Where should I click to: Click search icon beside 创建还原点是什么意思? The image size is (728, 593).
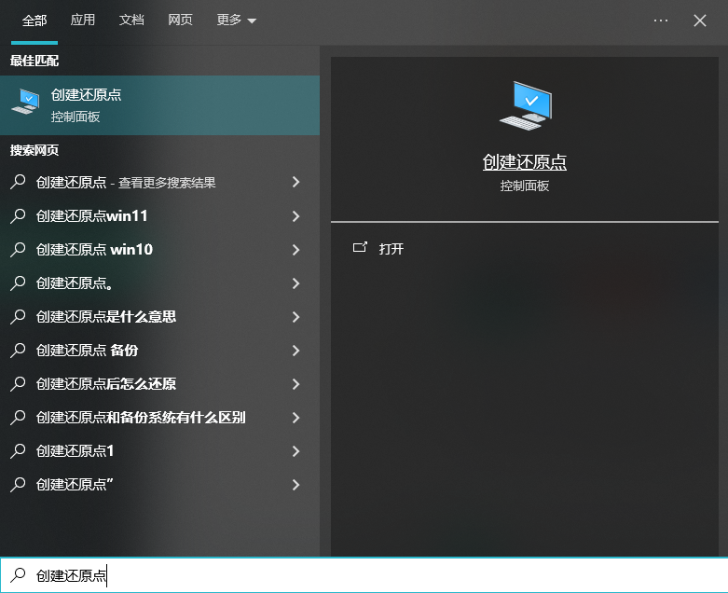[17, 317]
